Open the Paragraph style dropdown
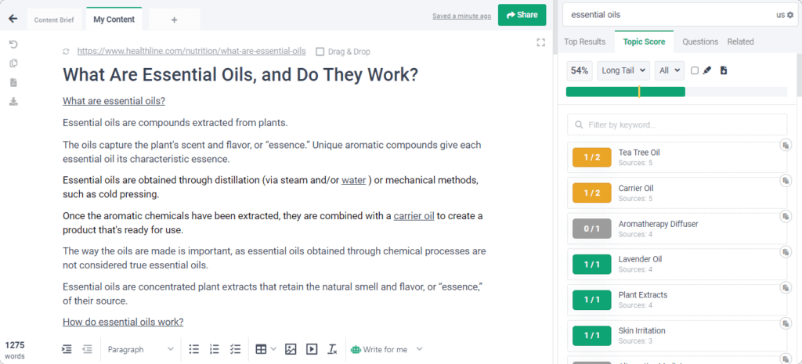This screenshot has height=364, width=802. tap(141, 349)
